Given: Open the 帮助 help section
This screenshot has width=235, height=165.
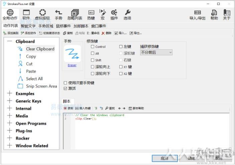Looking at the screenshot, I should tap(214, 15).
